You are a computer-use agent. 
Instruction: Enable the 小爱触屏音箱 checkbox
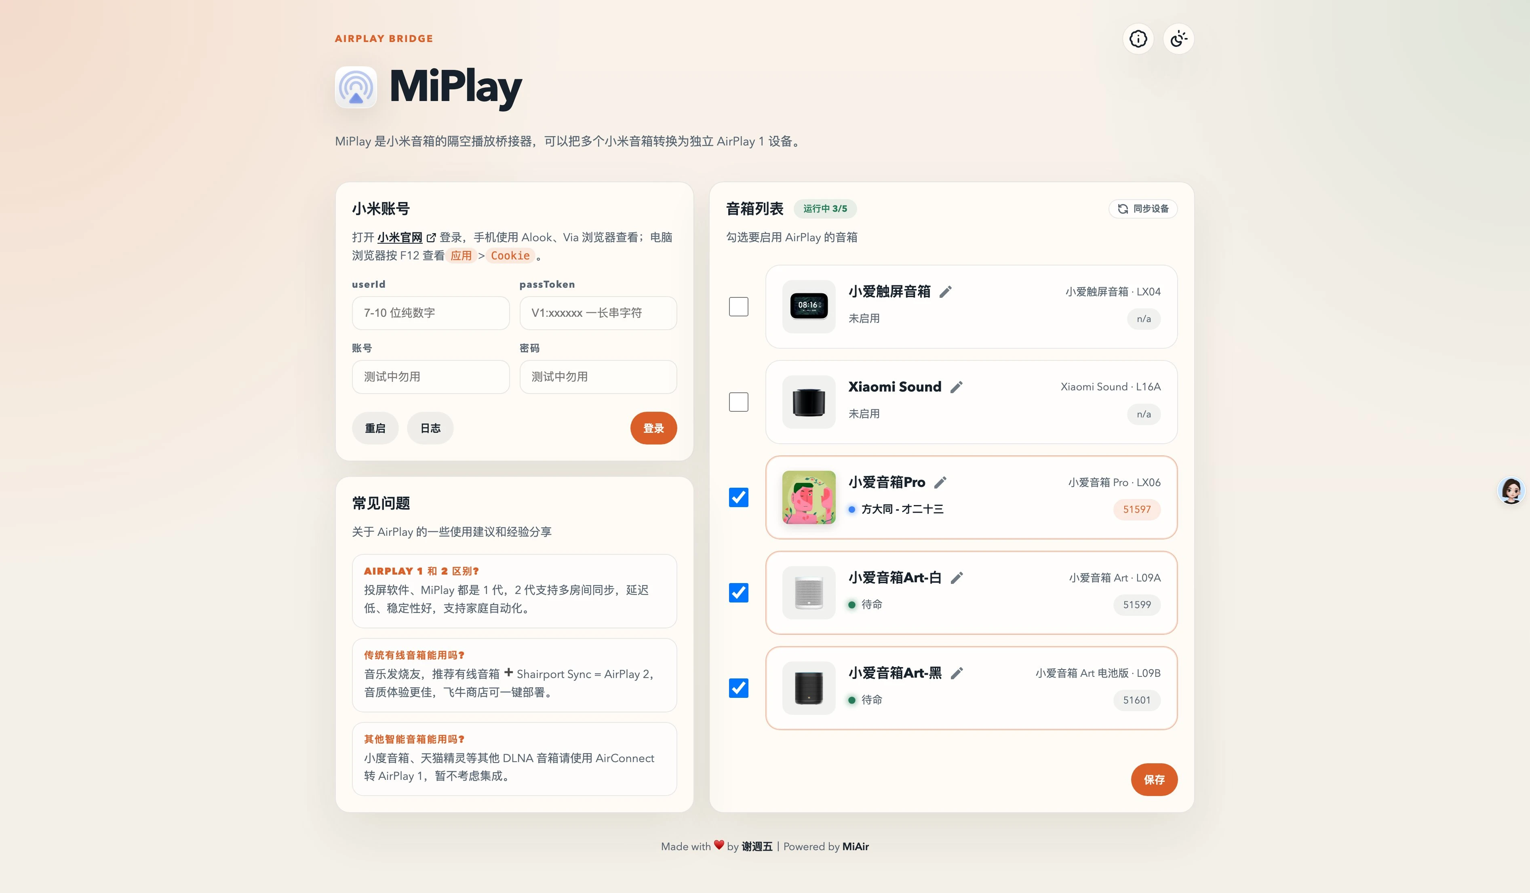click(x=738, y=307)
